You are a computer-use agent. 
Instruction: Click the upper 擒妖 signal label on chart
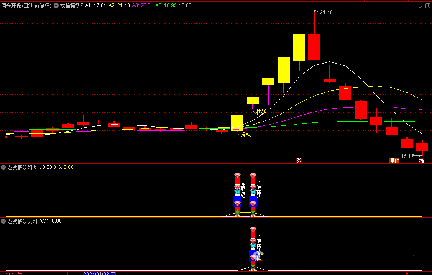tap(261, 112)
